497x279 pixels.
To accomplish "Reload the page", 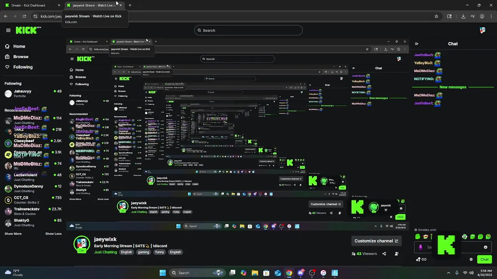I will coord(24,16).
